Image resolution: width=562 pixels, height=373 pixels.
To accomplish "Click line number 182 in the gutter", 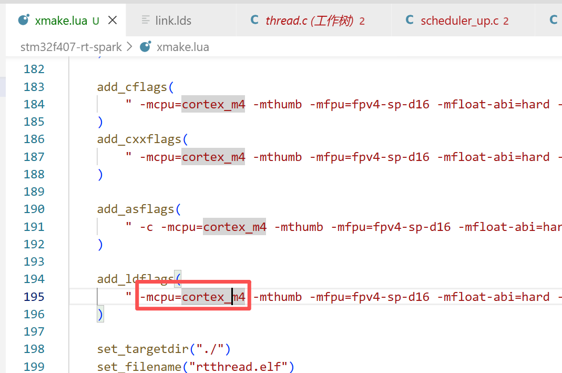I will tap(34, 69).
